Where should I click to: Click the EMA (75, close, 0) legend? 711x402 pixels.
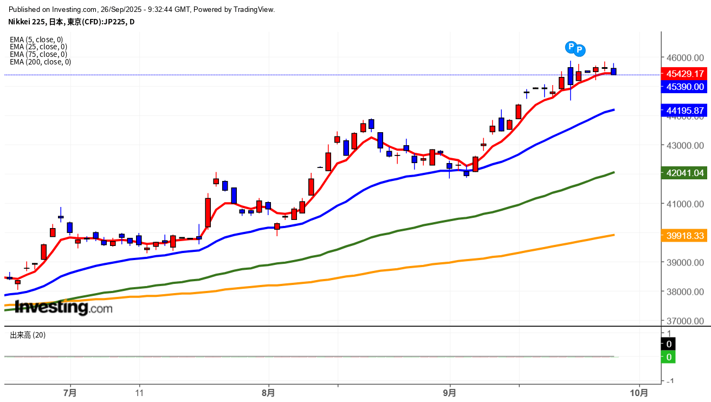[38, 54]
